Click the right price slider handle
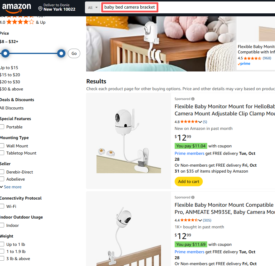This screenshot has height=266, width=275. coord(61,53)
